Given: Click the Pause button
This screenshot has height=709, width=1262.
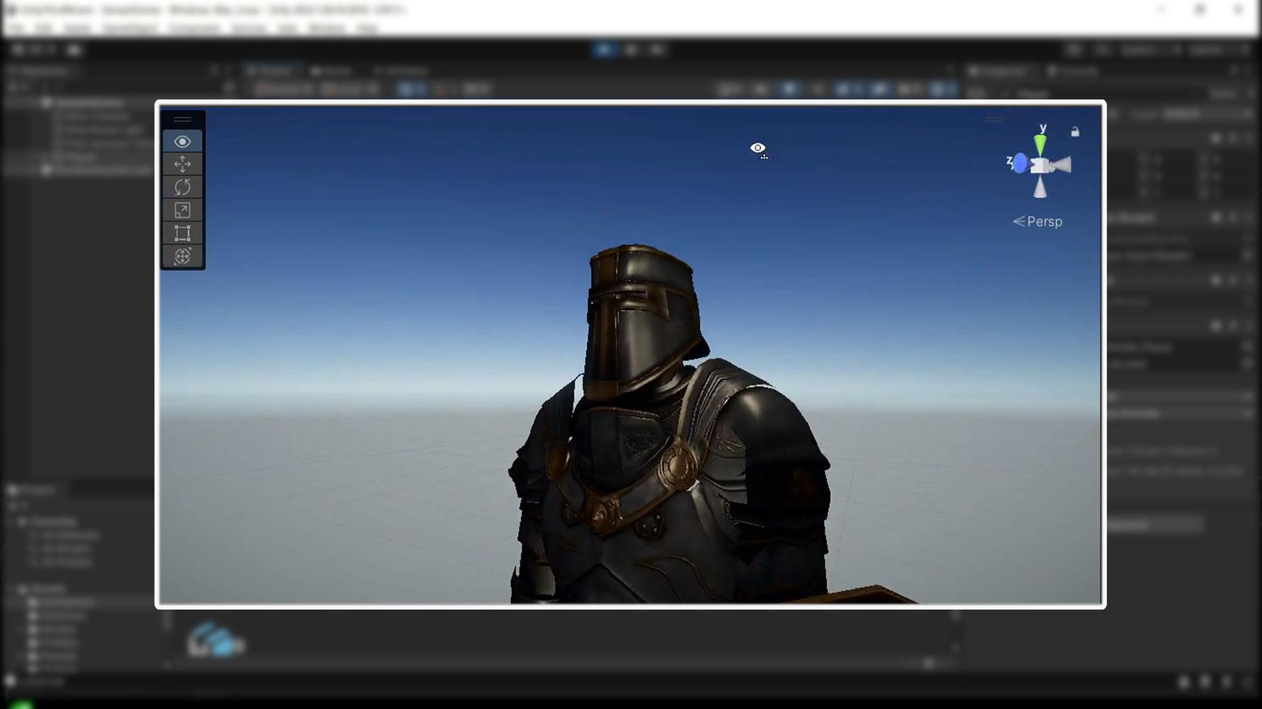Looking at the screenshot, I should pos(631,49).
